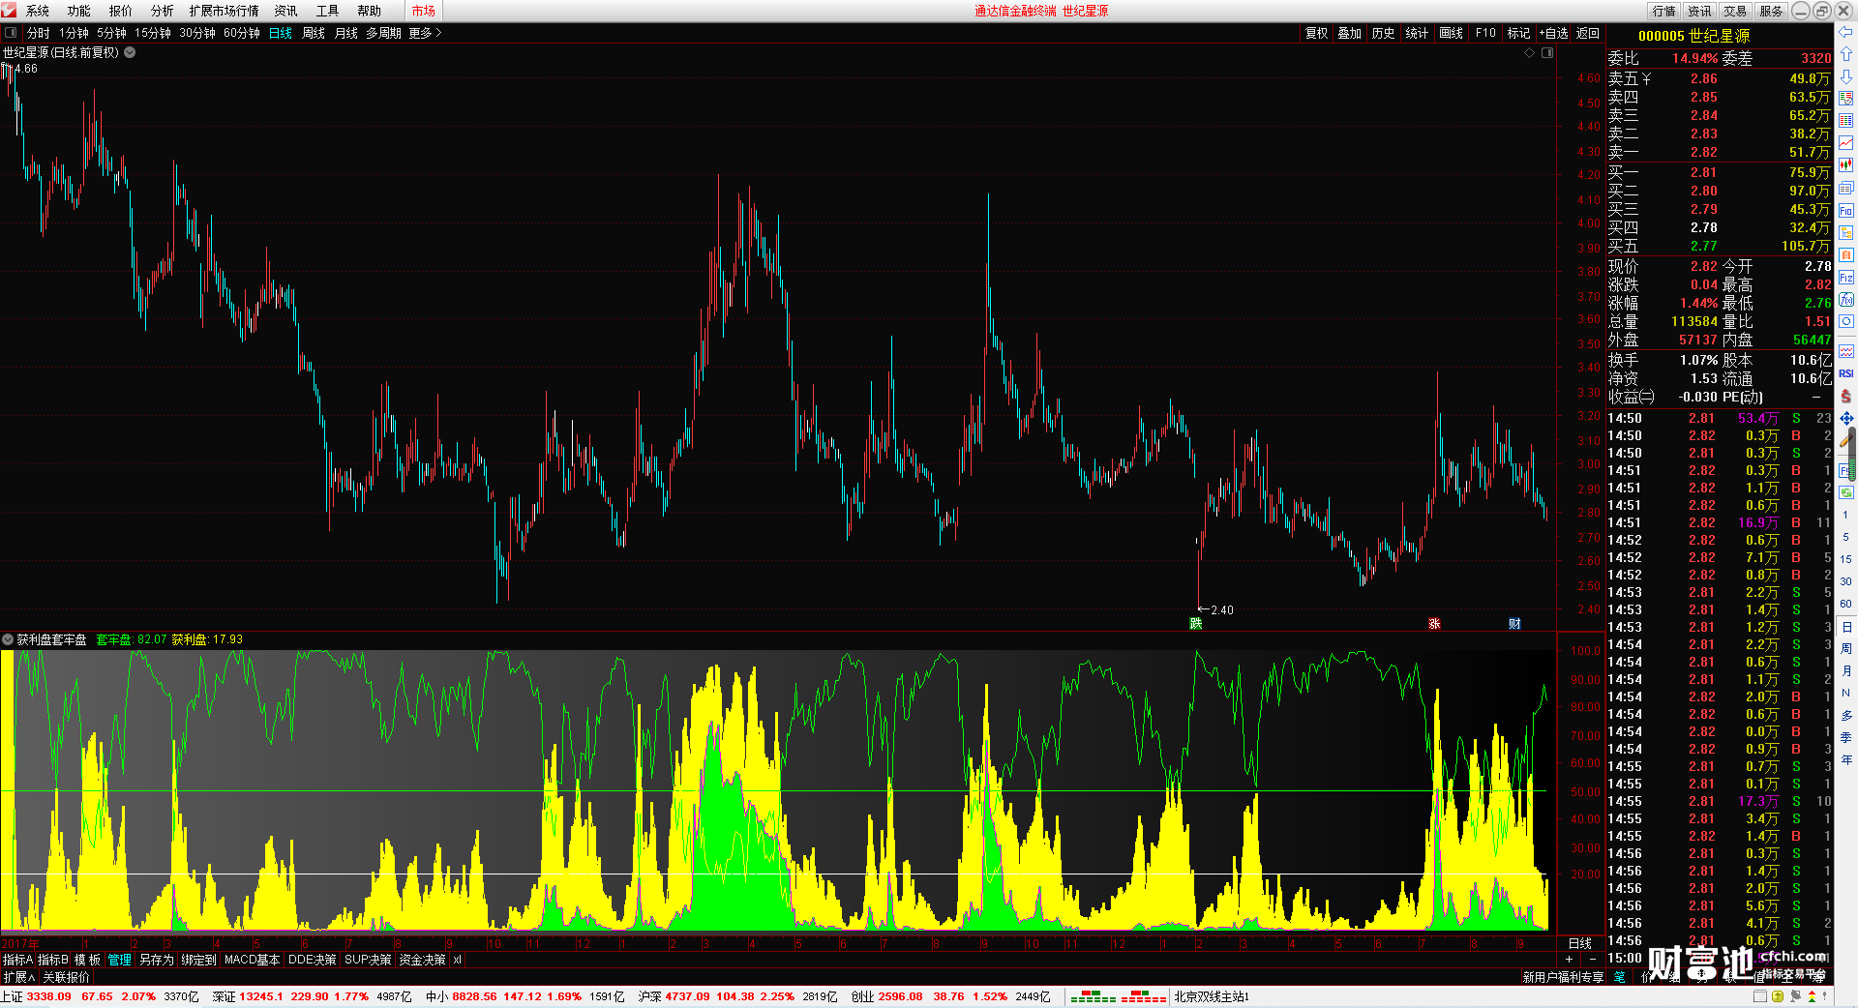Image resolution: width=1858 pixels, height=1008 pixels.
Task: Open the 复权 adjustment options
Action: [x=1317, y=33]
